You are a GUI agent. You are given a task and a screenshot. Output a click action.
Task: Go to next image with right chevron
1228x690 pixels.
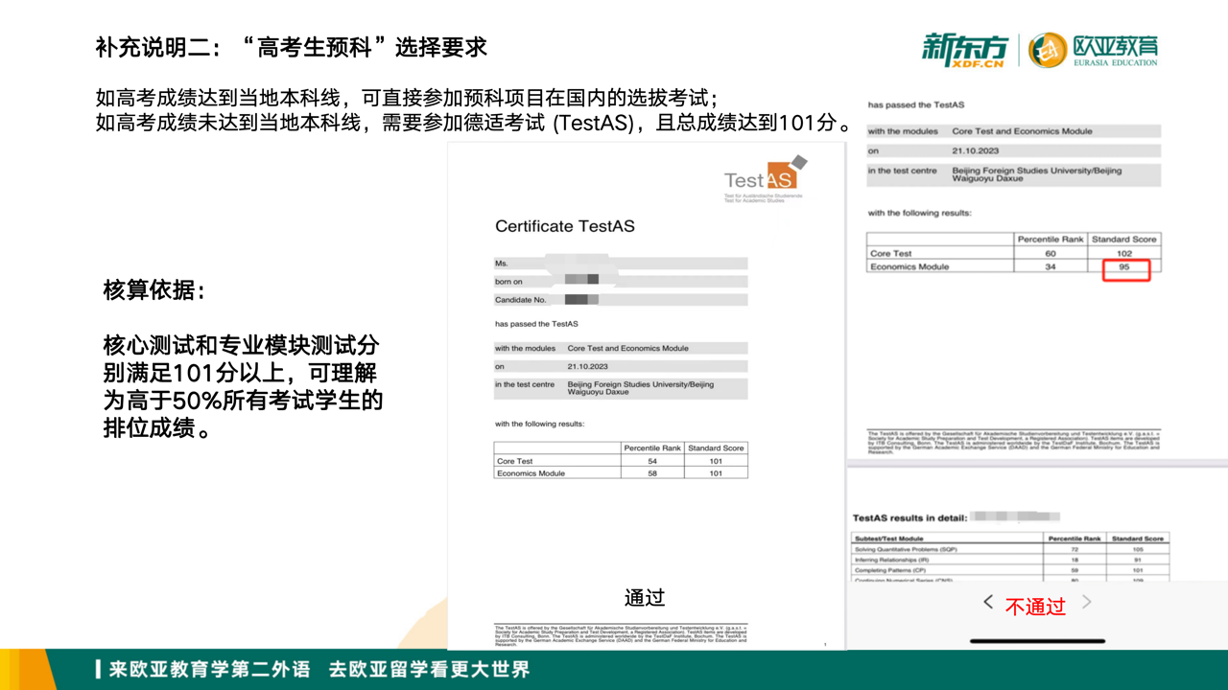1087,602
